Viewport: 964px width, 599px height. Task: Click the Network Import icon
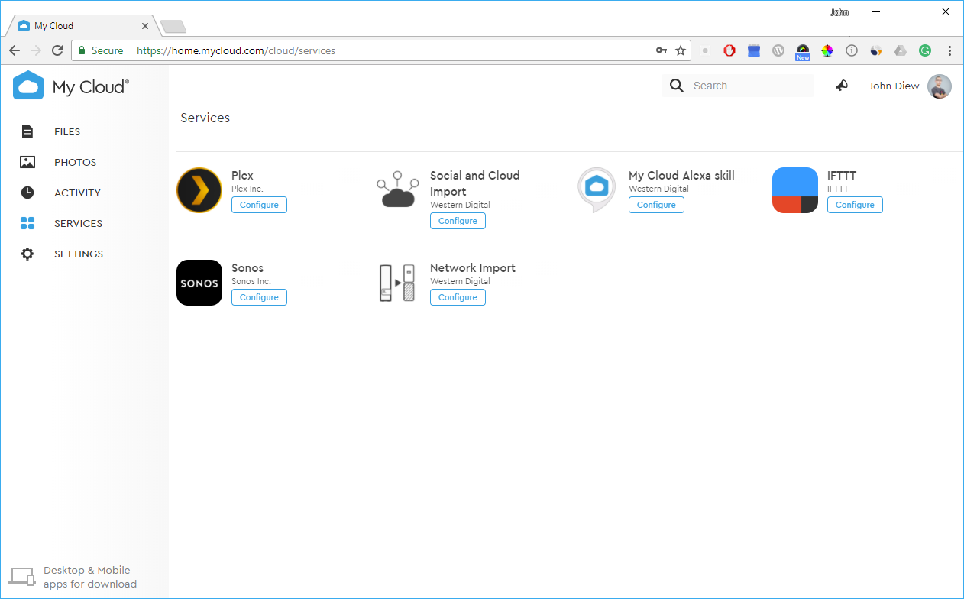(x=397, y=283)
